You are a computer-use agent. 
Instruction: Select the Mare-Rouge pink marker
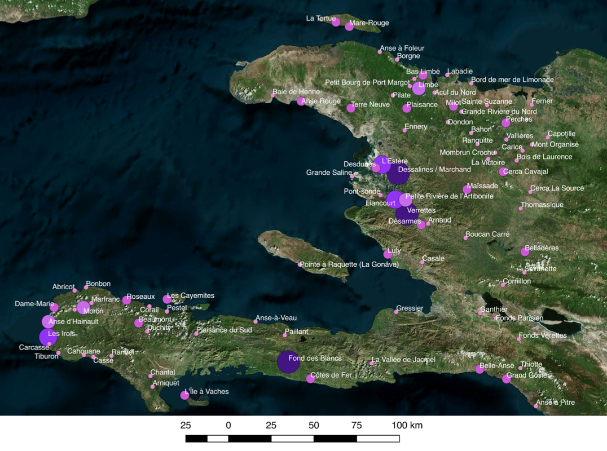click(349, 26)
